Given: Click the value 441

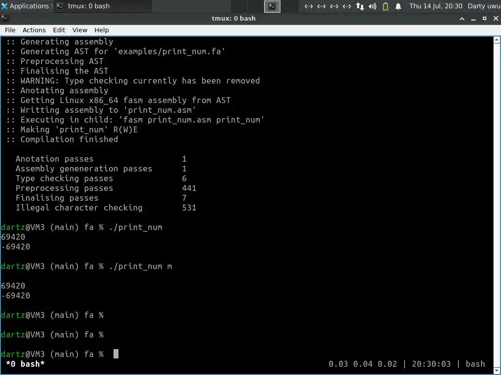Looking at the screenshot, I should (189, 188).
